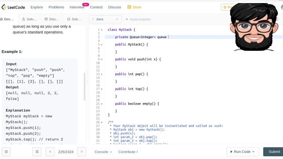The image size is (283, 159).
Task: Click the Store shopping icon
Action: 129,7
